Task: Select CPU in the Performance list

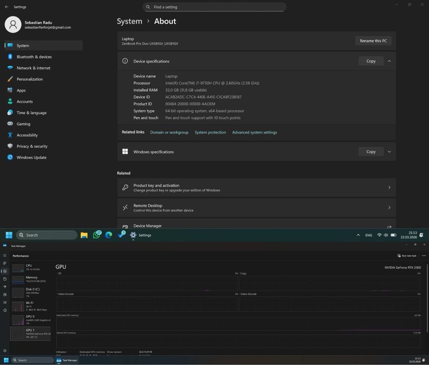Action: pyautogui.click(x=31, y=267)
